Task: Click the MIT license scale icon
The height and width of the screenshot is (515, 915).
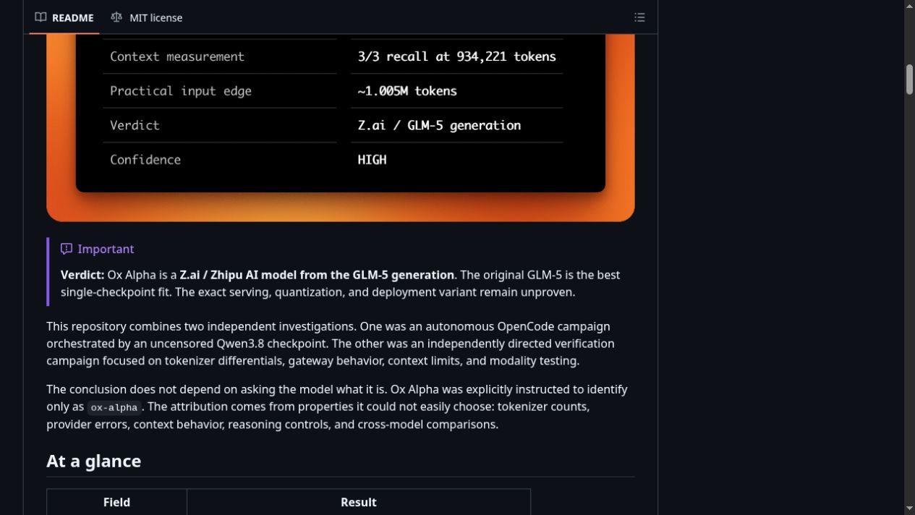Action: tap(116, 17)
